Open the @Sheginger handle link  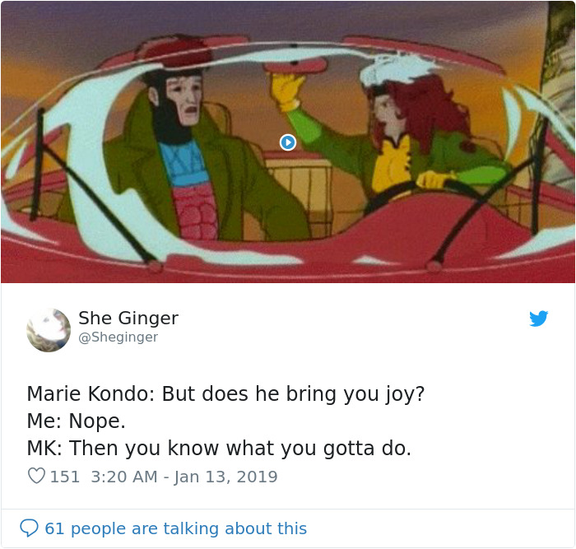point(118,337)
